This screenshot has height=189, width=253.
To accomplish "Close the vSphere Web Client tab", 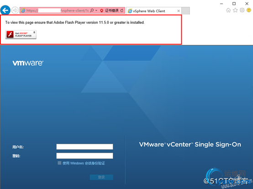I will [179, 11].
